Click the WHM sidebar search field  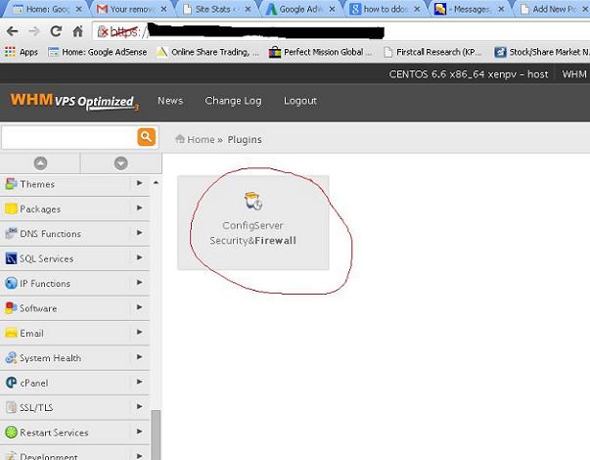coord(69,137)
